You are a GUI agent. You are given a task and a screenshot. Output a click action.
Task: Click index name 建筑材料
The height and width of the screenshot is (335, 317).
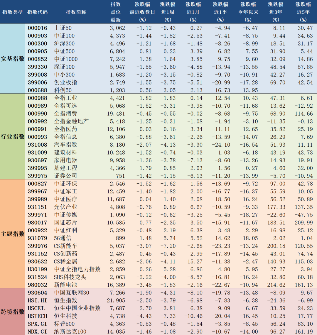click(x=66, y=153)
